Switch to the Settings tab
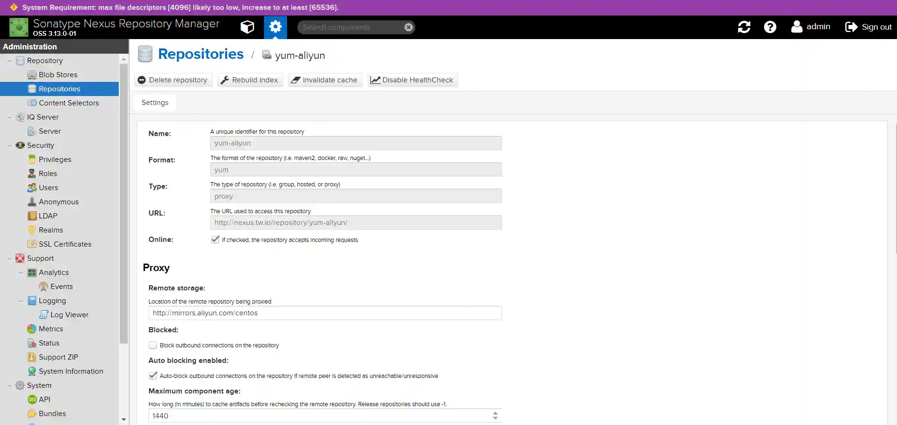 (155, 103)
